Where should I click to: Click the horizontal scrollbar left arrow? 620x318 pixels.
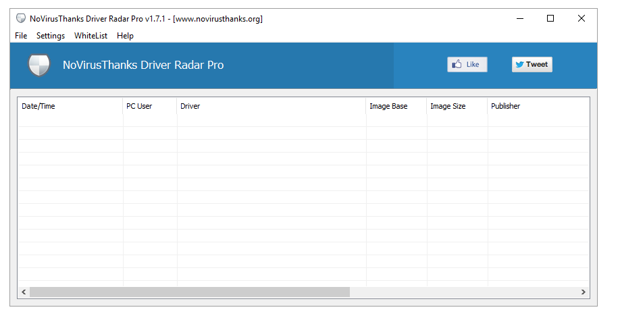tap(24, 292)
